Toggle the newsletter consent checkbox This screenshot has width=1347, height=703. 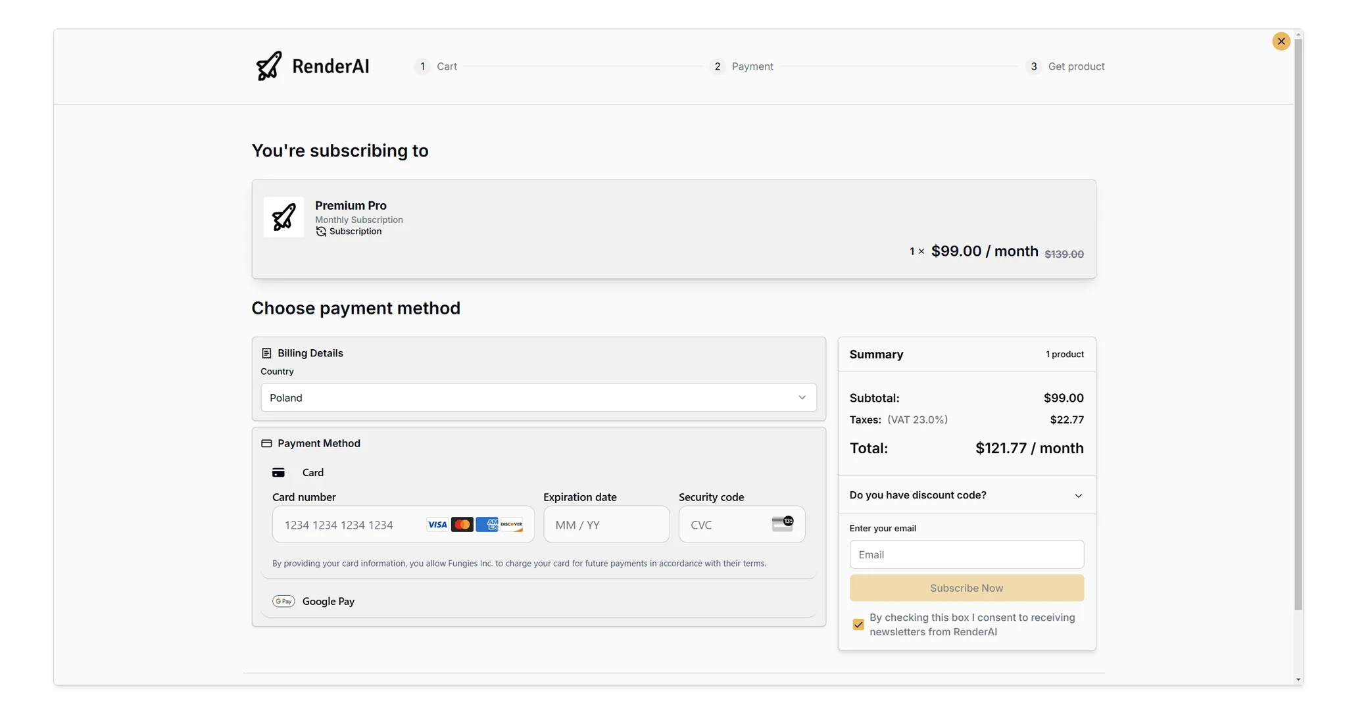(x=858, y=625)
